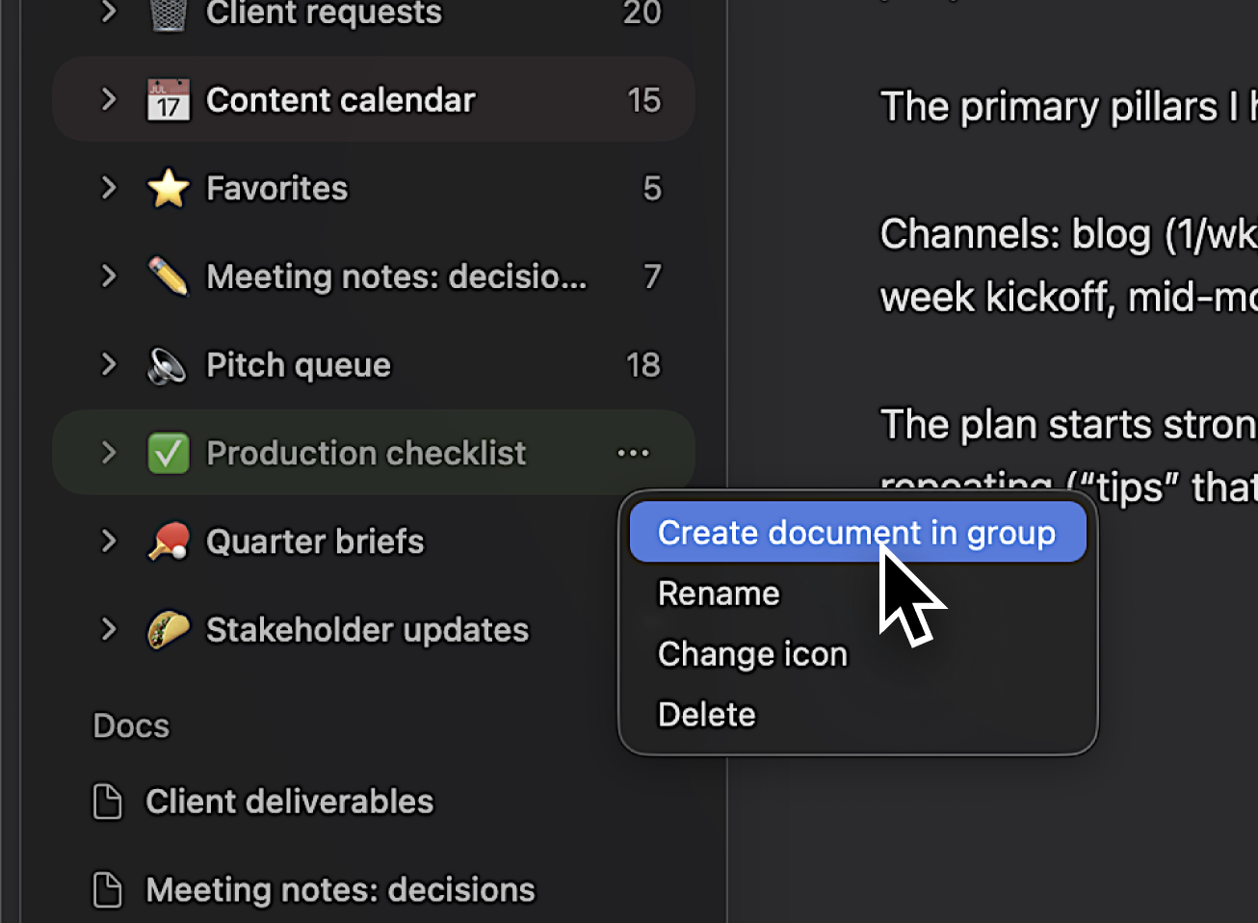Select the Quarter briefs group row
1258x923 pixels.
pyautogui.click(x=315, y=542)
